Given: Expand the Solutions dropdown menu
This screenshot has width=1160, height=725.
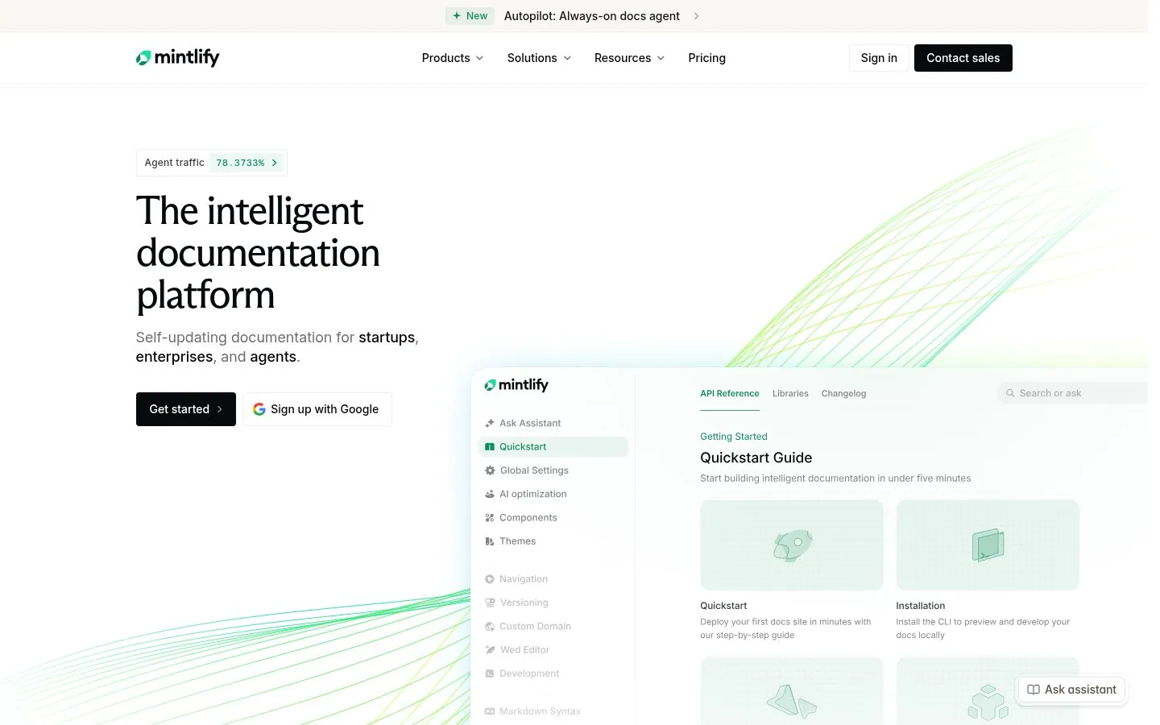Looking at the screenshot, I should 539,58.
